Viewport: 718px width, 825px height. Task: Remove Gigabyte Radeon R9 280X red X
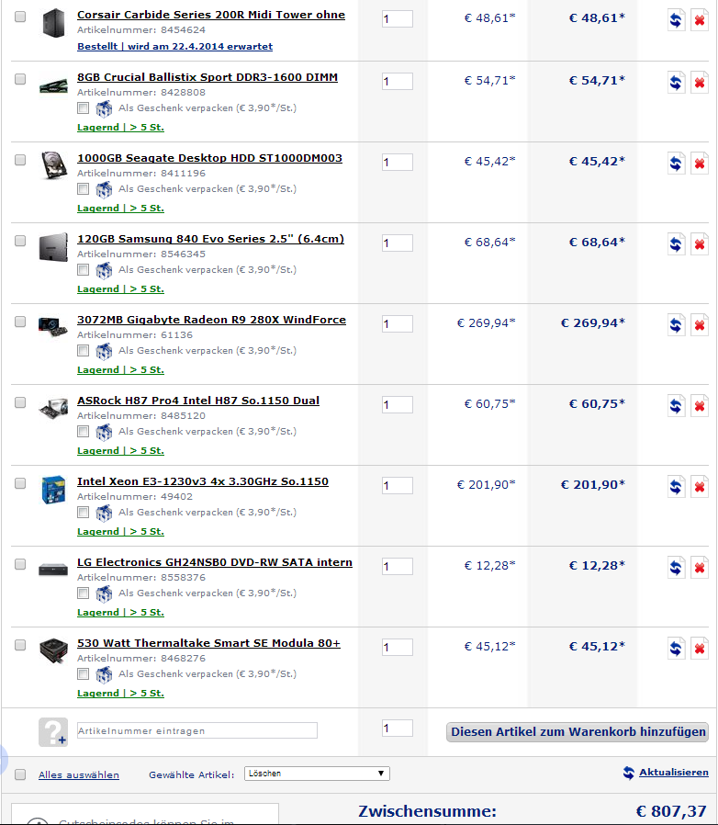[700, 325]
